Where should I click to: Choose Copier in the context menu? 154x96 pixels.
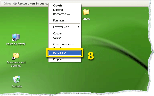(65, 38)
